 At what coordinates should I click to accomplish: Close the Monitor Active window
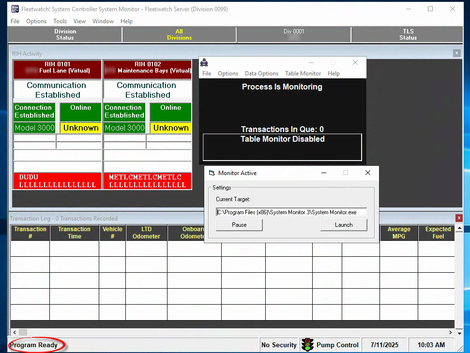(368, 173)
